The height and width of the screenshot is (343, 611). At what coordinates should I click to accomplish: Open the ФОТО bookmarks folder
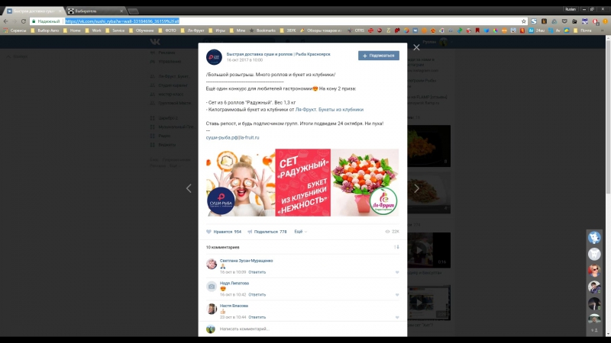click(x=167, y=30)
